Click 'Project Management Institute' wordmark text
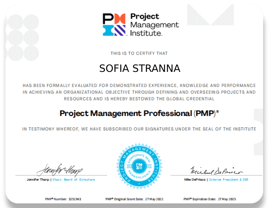269x208 pixels. coord(154,25)
